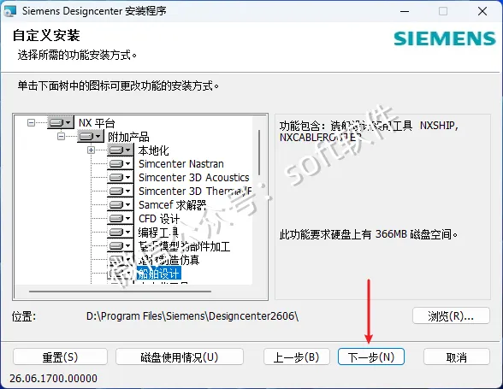Open 磁盘使用情况(U) disk usage

(x=180, y=357)
